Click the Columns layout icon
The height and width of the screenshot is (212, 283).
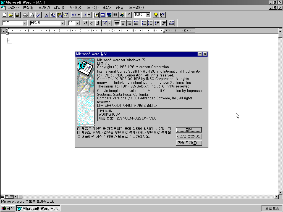(x=115, y=15)
